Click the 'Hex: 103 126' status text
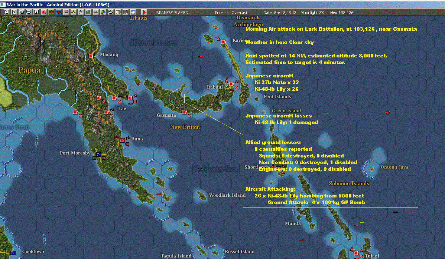The height and width of the screenshot is (259, 445). 342,13
